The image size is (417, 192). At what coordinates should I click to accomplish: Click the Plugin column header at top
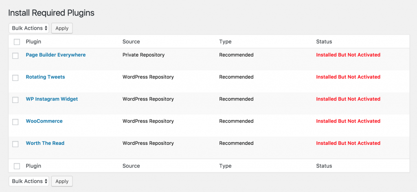[33, 41]
